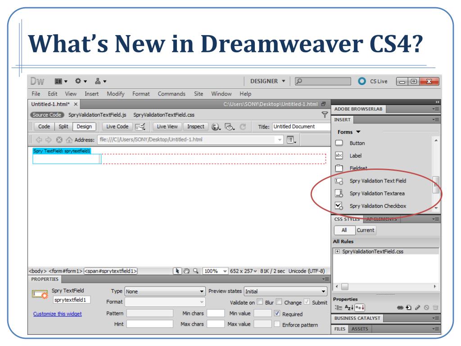
Task: Switch to Code view
Action: (44, 127)
